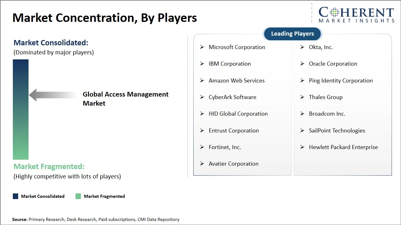Select the green Market Fragmented legend square

click(x=78, y=196)
